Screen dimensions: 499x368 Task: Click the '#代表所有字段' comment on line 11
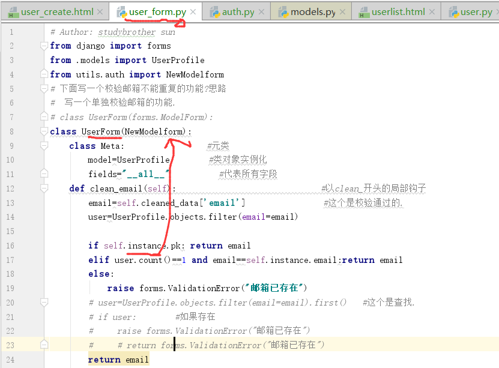(x=248, y=173)
